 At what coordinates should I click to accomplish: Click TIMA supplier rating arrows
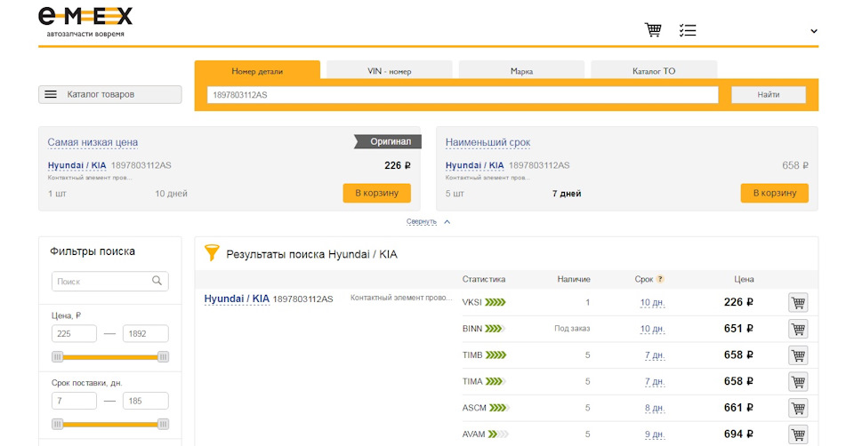pyautogui.click(x=495, y=382)
